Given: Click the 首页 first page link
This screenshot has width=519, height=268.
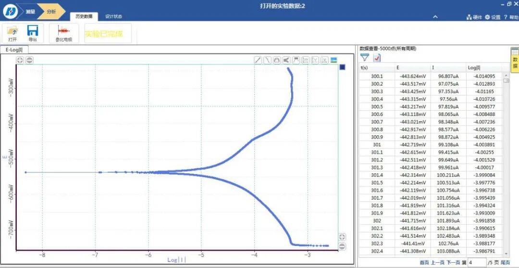Looking at the screenshot, I should pyautogui.click(x=424, y=262).
